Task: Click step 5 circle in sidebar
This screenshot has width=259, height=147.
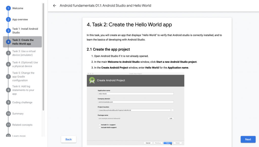Action: [8, 53]
